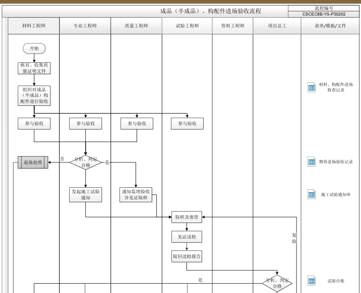Select the 组织对成品（半成品）构配件进行验收 box

pyautogui.click(x=34, y=95)
